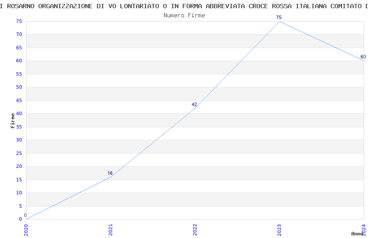
Task: Click the x-axis year 2022
Action: pyautogui.click(x=195, y=230)
